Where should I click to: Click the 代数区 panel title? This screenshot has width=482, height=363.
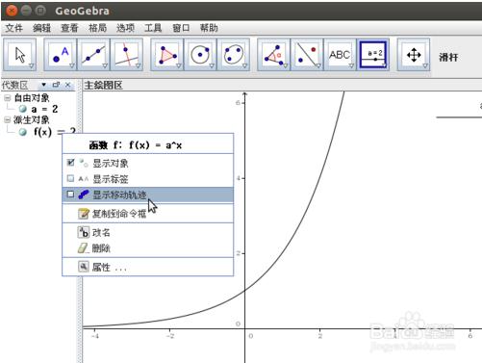pyautogui.click(x=14, y=85)
